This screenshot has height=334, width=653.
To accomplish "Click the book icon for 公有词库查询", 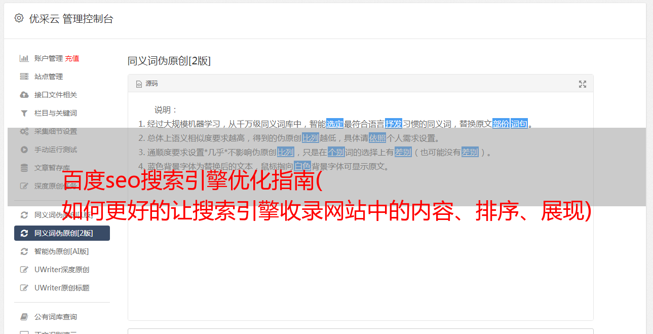I will point(24,317).
